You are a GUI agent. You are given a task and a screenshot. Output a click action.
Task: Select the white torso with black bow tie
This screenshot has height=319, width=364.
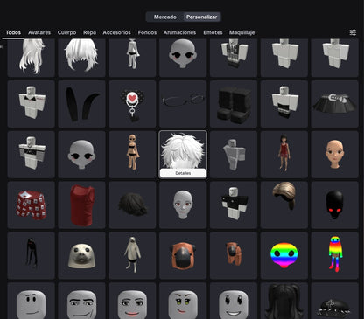pyautogui.click(x=31, y=104)
